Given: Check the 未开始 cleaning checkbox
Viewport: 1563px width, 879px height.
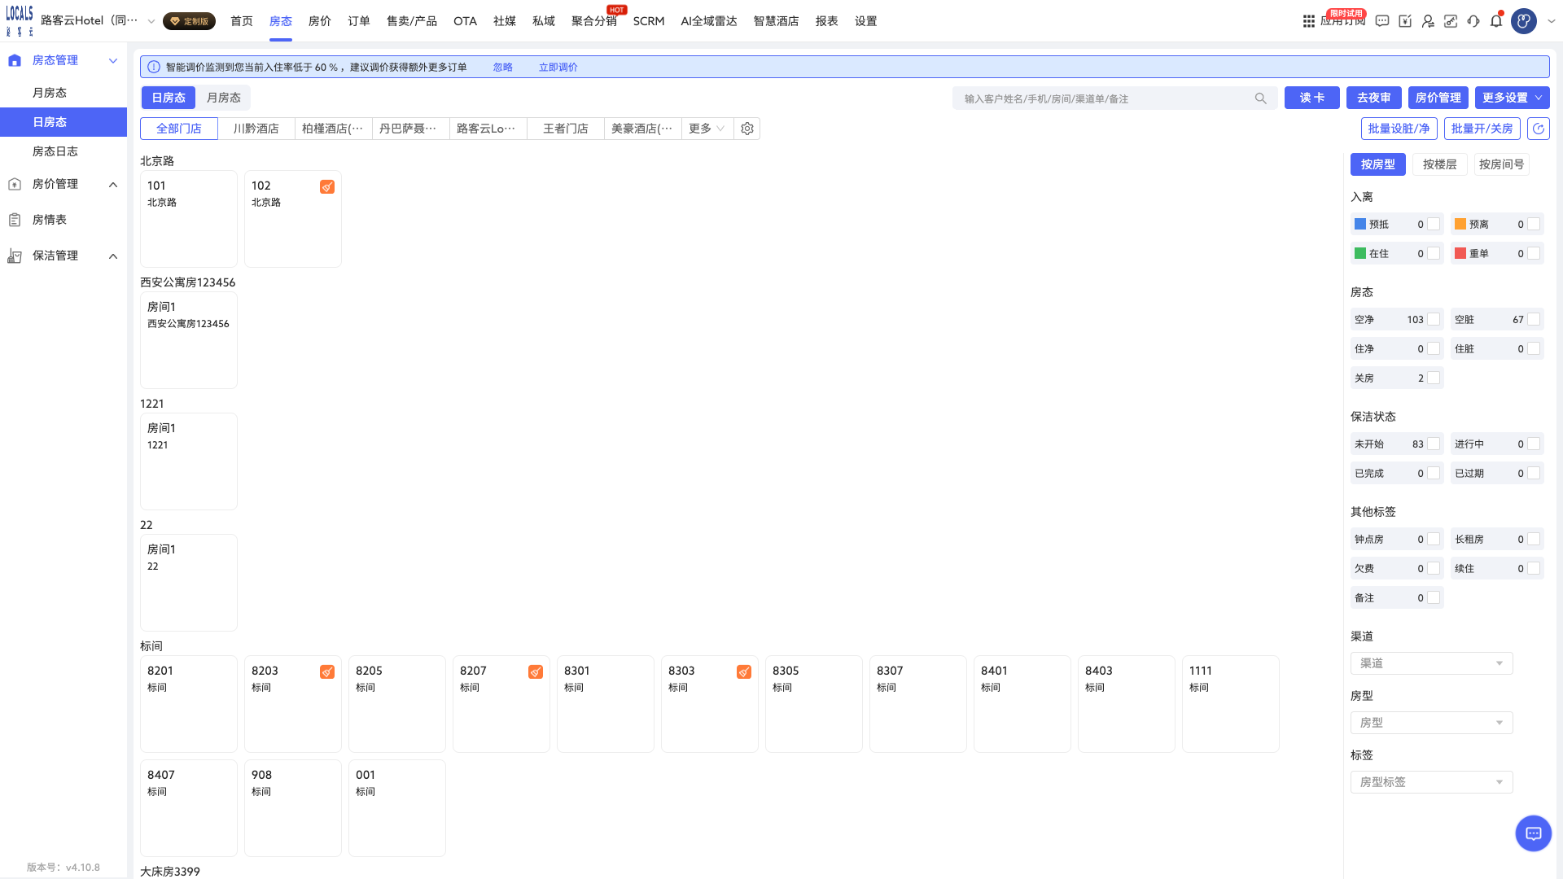Looking at the screenshot, I should [1434, 444].
